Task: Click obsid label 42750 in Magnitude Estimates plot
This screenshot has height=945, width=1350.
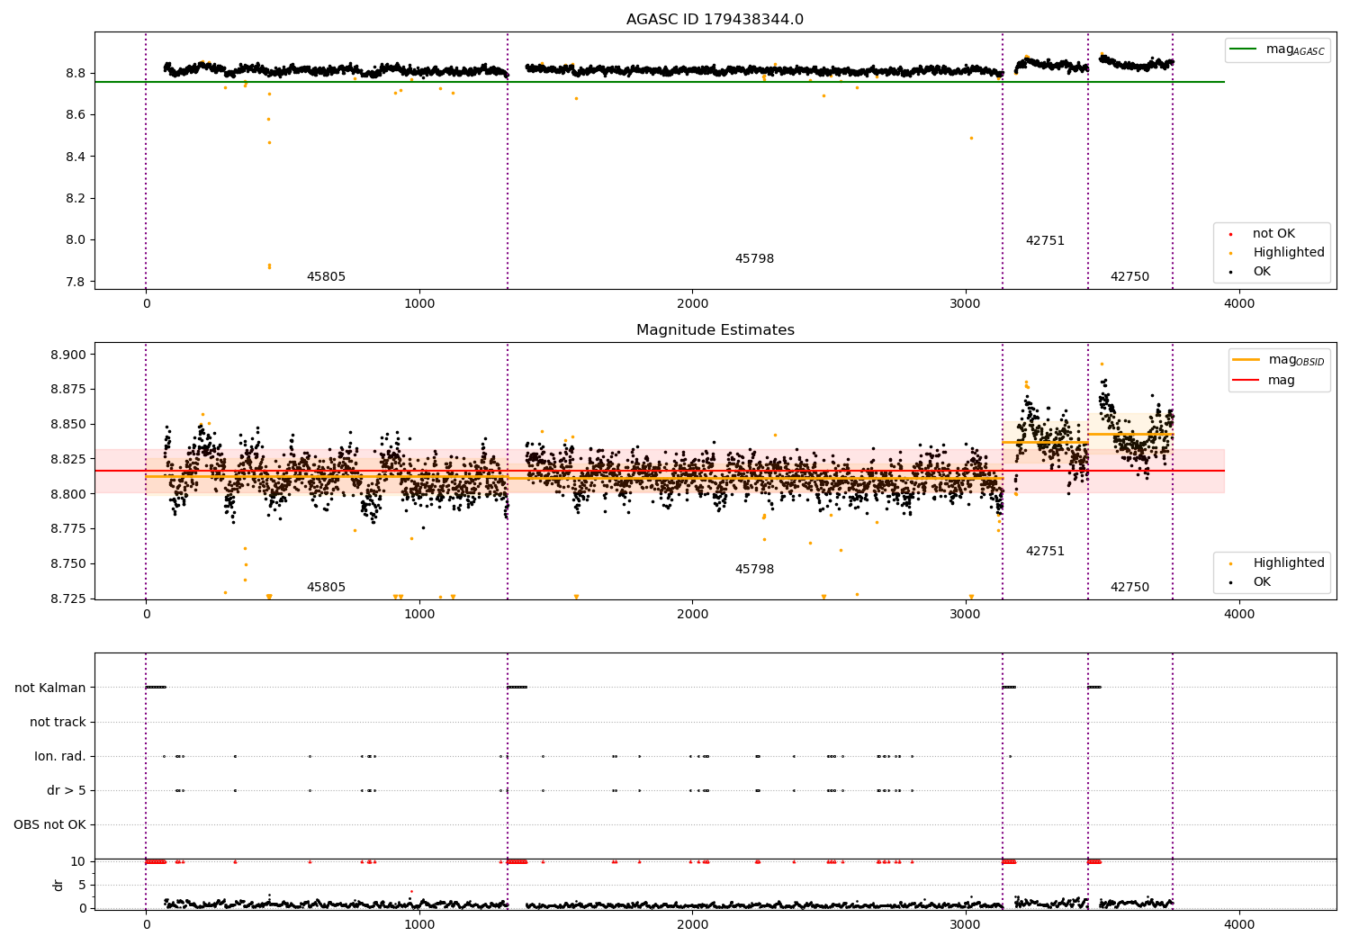Action: coord(1129,588)
